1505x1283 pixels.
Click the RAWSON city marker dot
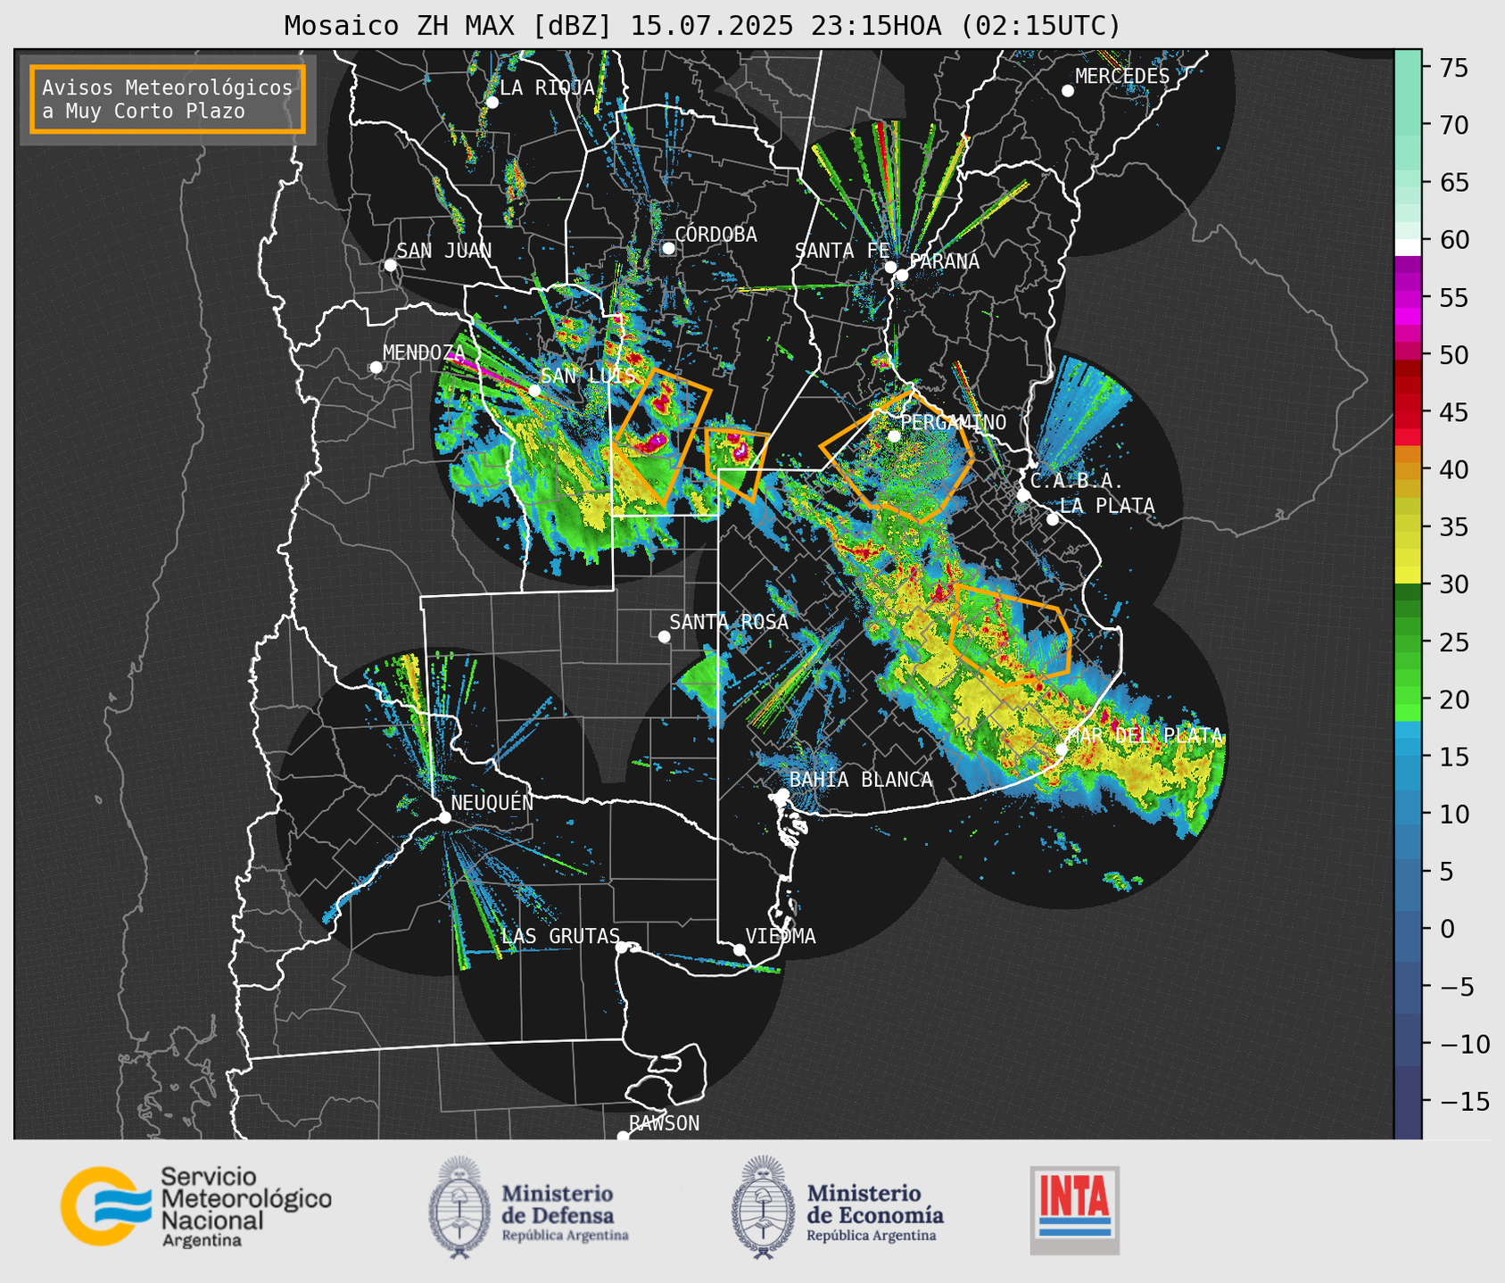[x=623, y=1136]
